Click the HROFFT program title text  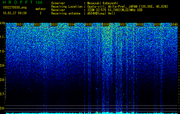[x=18, y=2]
